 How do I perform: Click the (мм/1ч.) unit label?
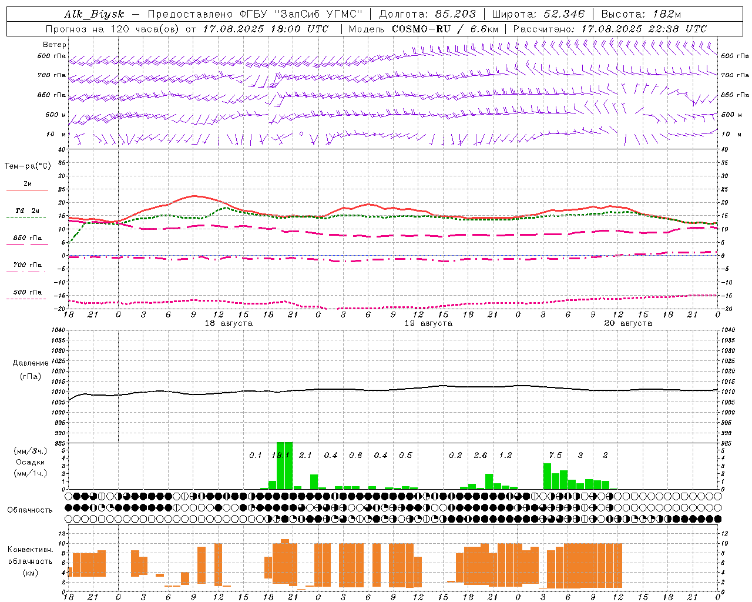[31, 473]
